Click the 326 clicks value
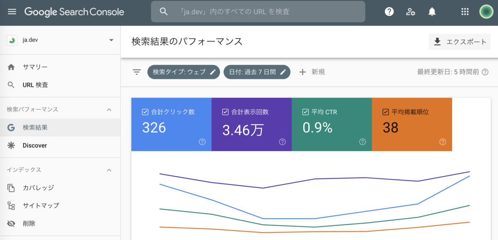Image resolution: width=498 pixels, height=240 pixels. point(154,128)
